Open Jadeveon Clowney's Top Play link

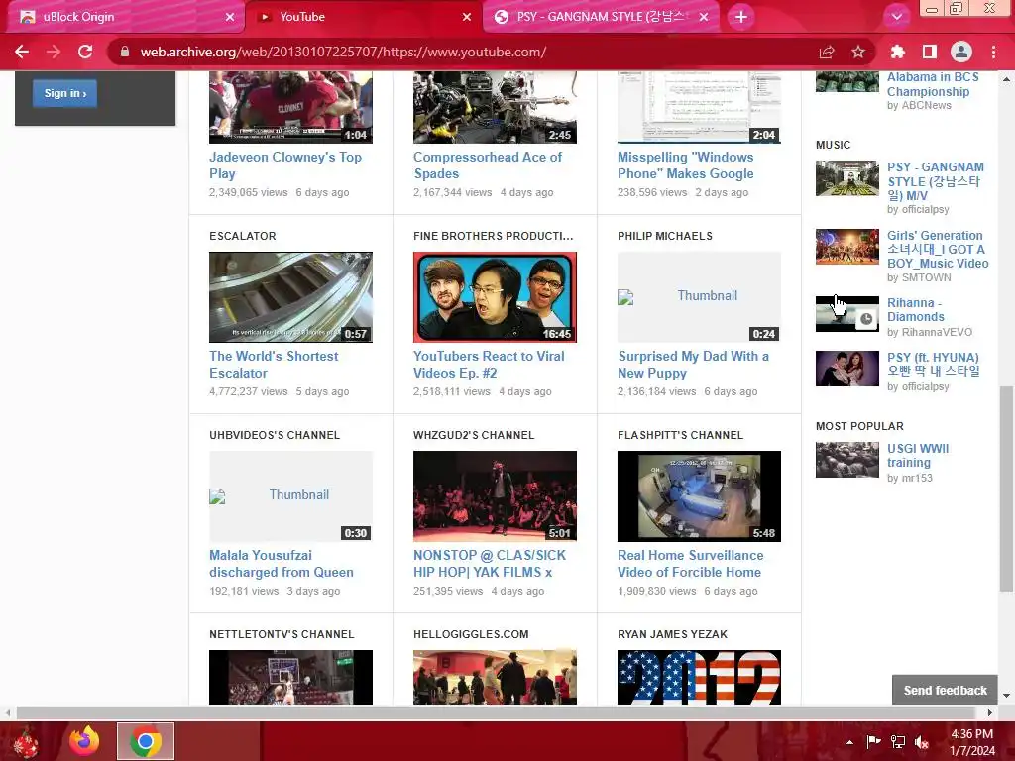click(284, 165)
